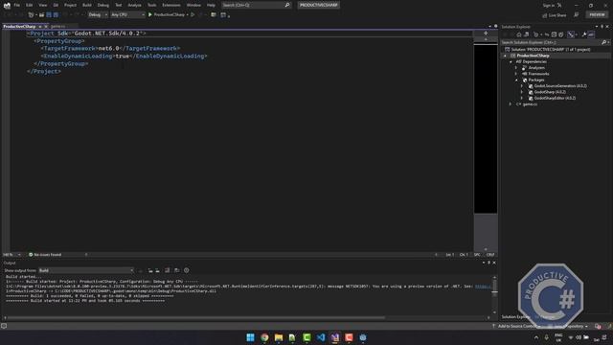The width and height of the screenshot is (613, 345).
Task: Expand the Godot.SourceGenerators package
Action: tap(522, 86)
